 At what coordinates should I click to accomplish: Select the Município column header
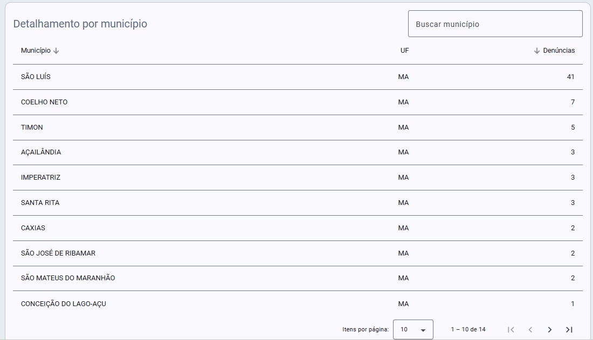tap(36, 50)
